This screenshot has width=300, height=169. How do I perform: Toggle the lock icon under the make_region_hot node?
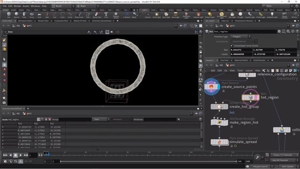(x=232, y=126)
